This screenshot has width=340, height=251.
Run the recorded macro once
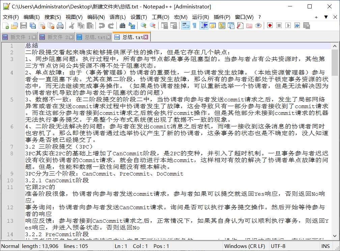coord(287,25)
